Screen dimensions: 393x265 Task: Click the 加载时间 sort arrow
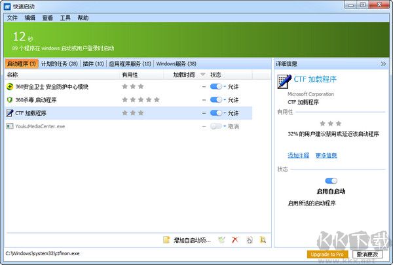203,75
